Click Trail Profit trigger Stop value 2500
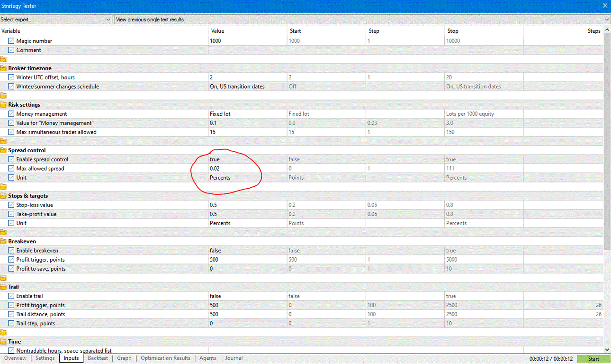Viewport: 611px width, 364px height. (x=484, y=305)
